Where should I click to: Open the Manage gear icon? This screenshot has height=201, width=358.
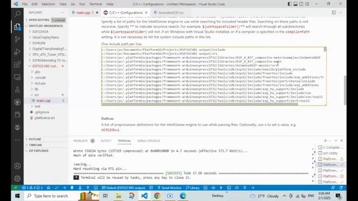(17, 179)
